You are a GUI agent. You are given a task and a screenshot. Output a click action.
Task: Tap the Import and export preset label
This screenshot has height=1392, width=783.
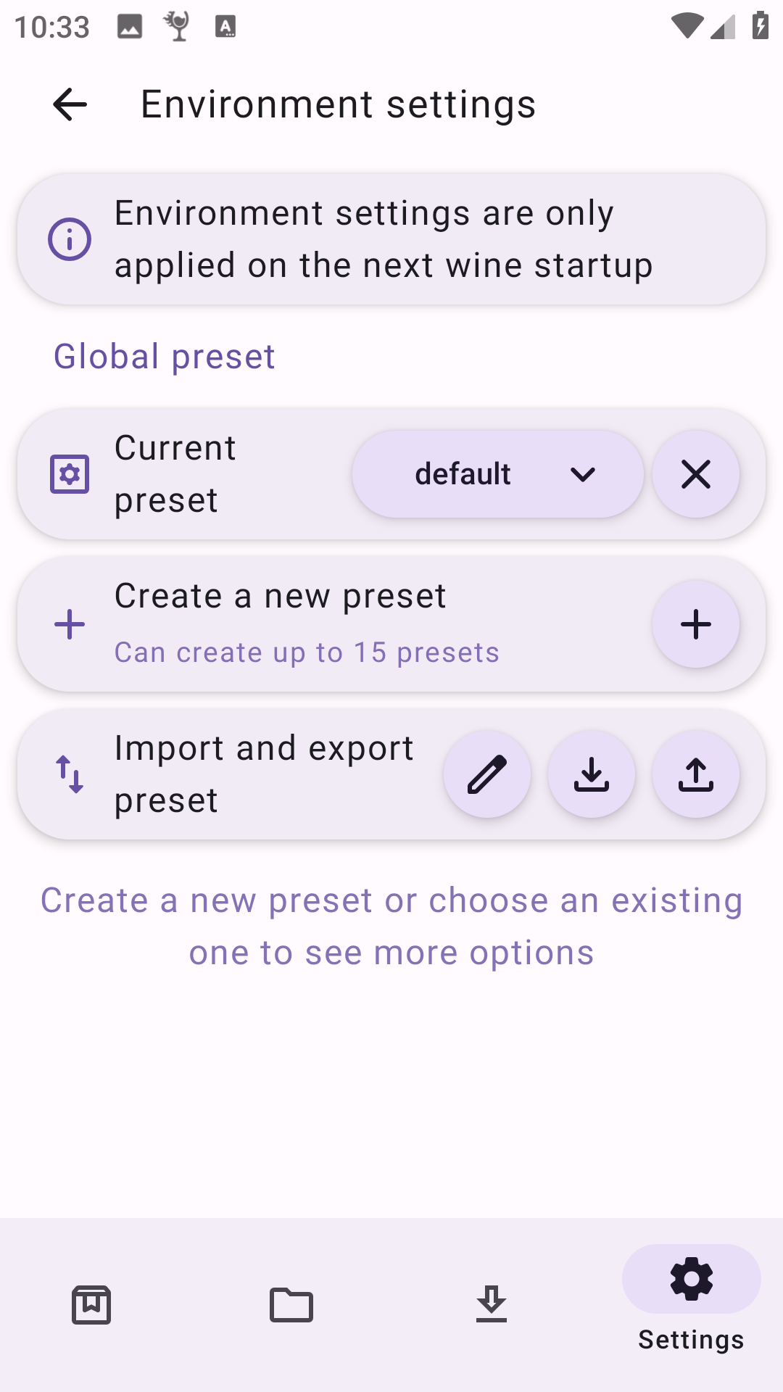pyautogui.click(x=264, y=774)
